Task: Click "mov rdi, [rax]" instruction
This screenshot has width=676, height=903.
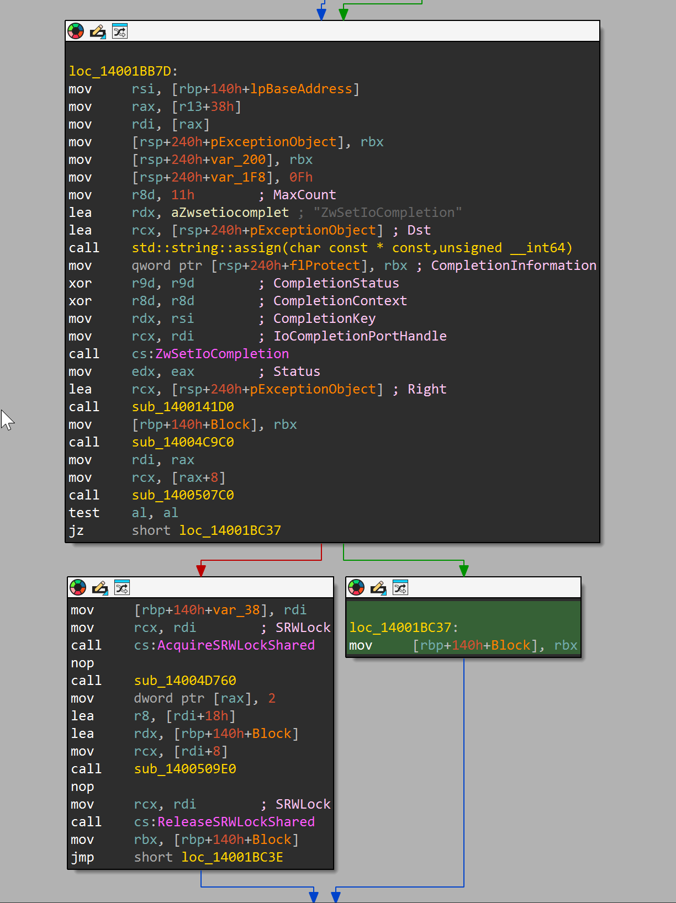Action: pyautogui.click(x=139, y=124)
